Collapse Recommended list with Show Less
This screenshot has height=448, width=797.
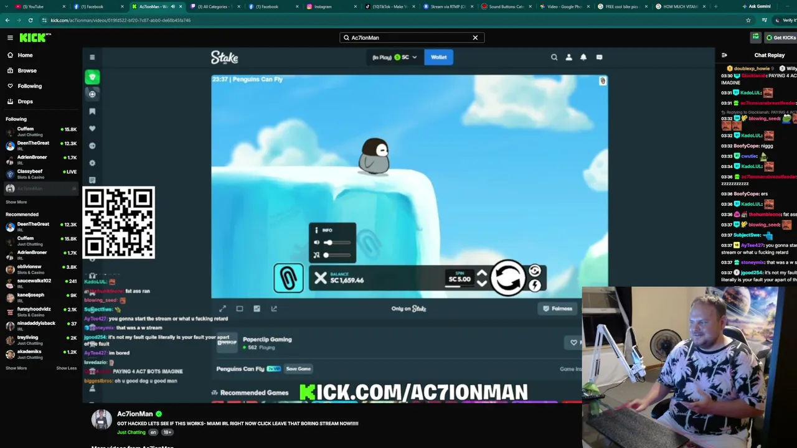67,368
